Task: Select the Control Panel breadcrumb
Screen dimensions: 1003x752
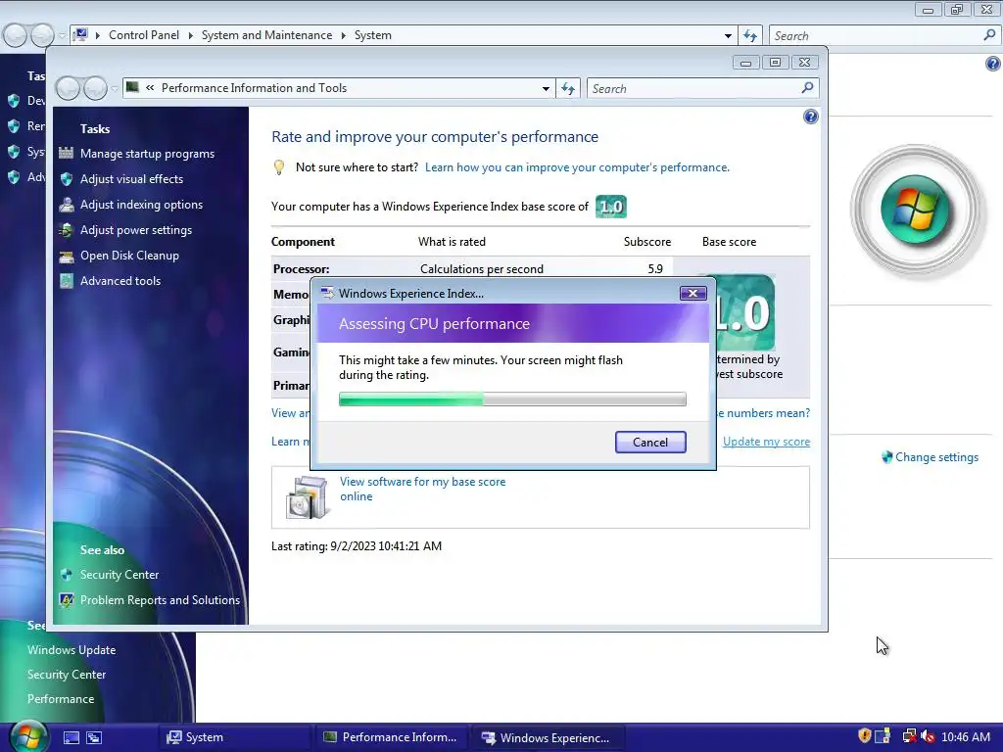Action: pos(144,35)
